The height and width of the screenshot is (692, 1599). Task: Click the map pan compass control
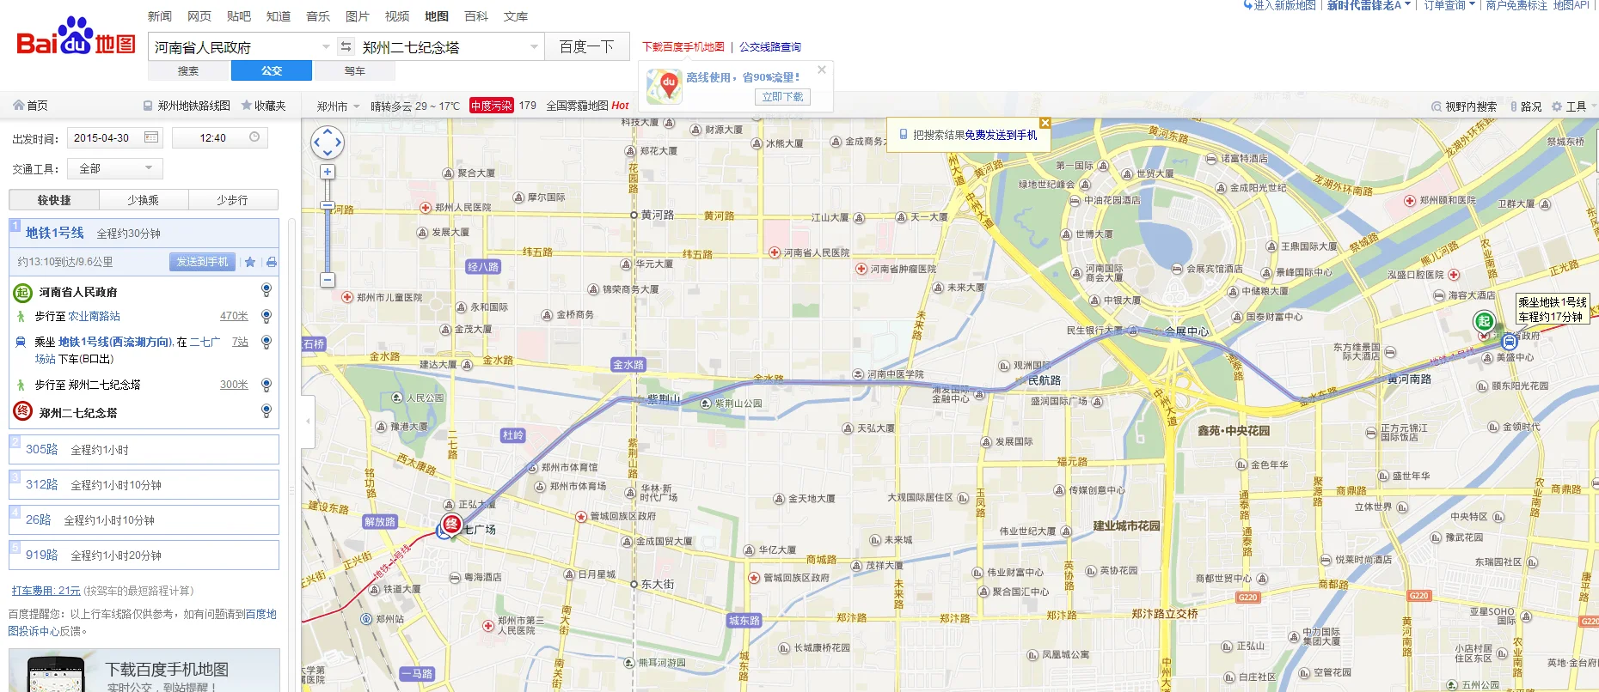pos(328,143)
